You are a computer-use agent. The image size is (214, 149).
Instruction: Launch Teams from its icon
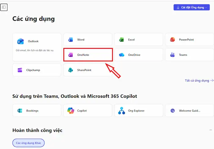tap(172, 55)
